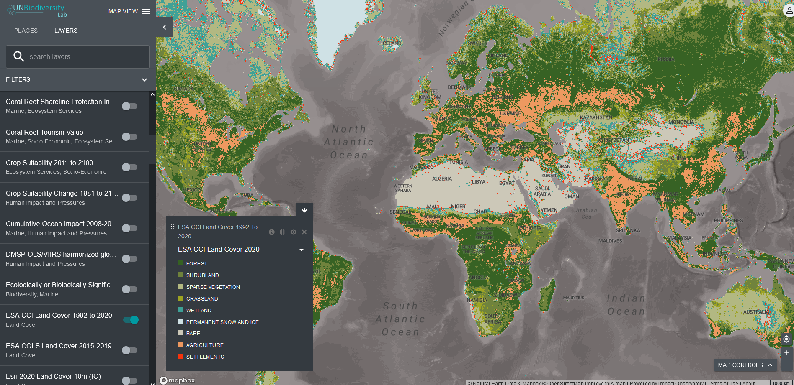This screenshot has height=385, width=794.
Task: Minimize legend panel with down arrow button
Action: point(304,210)
